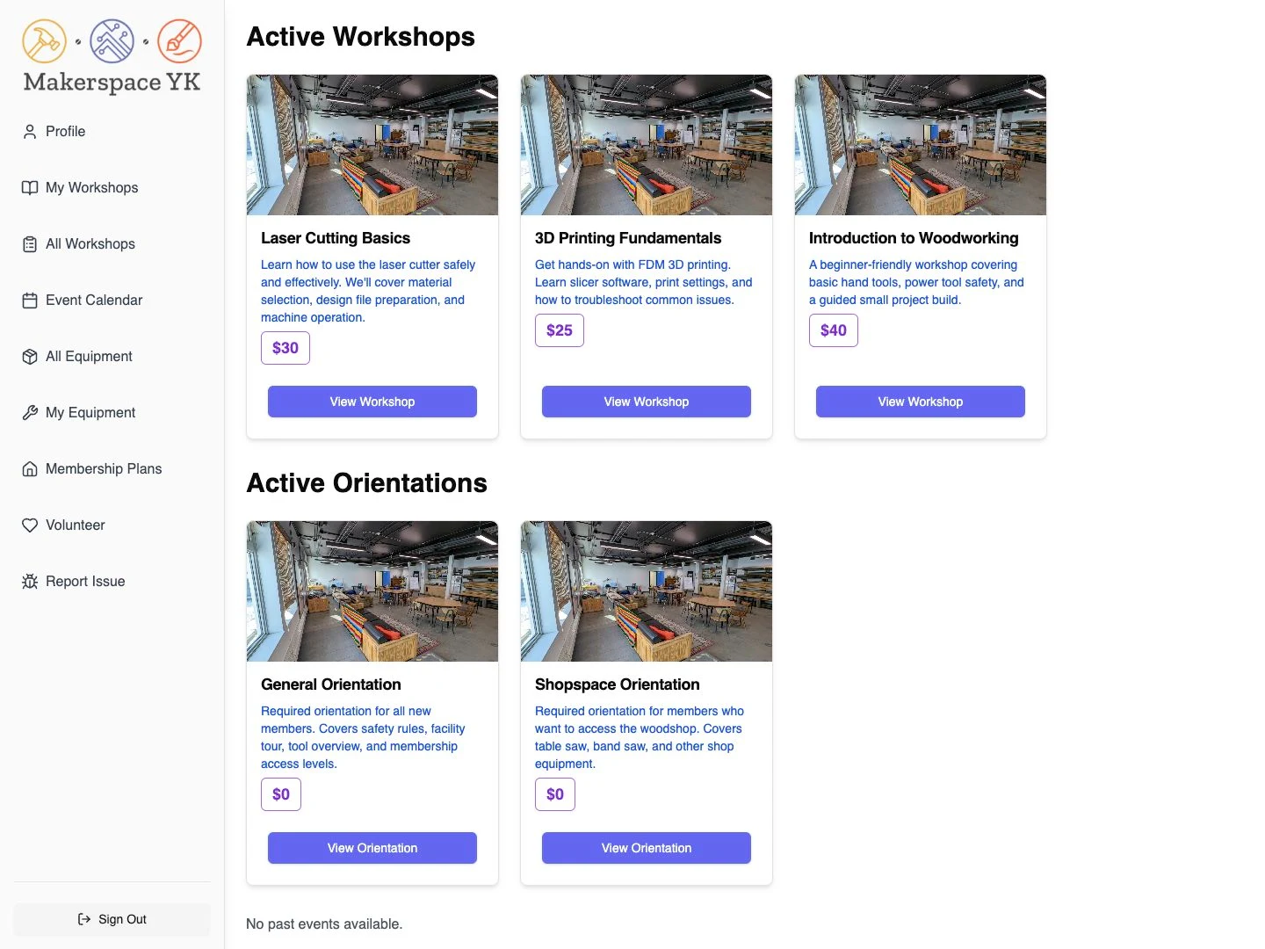Open the Profile menu item
Viewport: 1265px width, 949px height.
pyautogui.click(x=112, y=132)
